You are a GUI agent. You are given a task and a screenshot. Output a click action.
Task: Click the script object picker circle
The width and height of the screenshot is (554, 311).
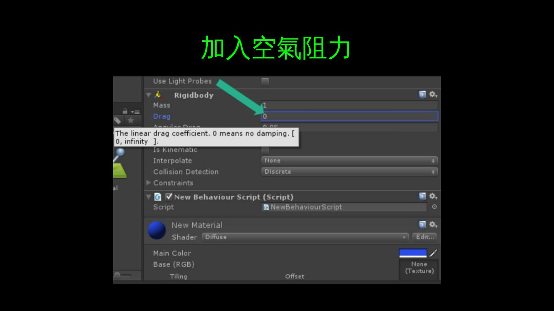pyautogui.click(x=434, y=207)
